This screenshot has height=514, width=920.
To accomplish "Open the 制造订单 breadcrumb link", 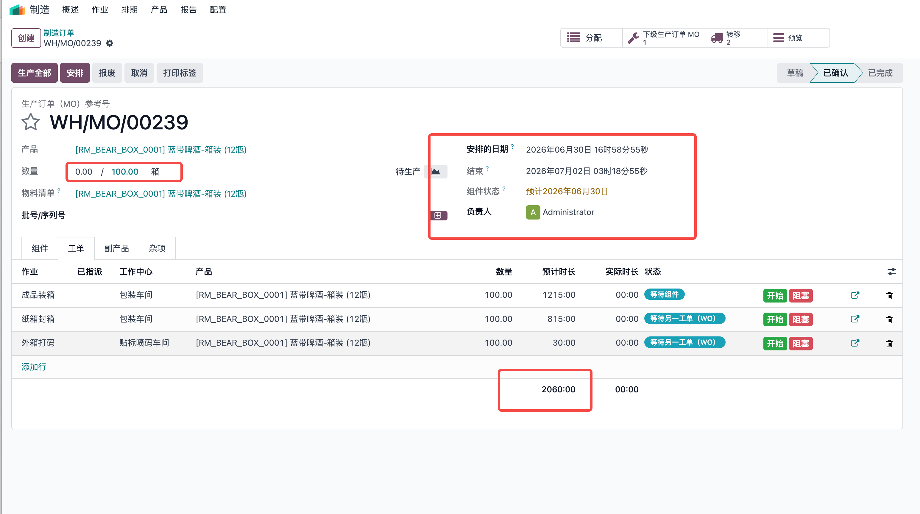I will click(x=59, y=33).
